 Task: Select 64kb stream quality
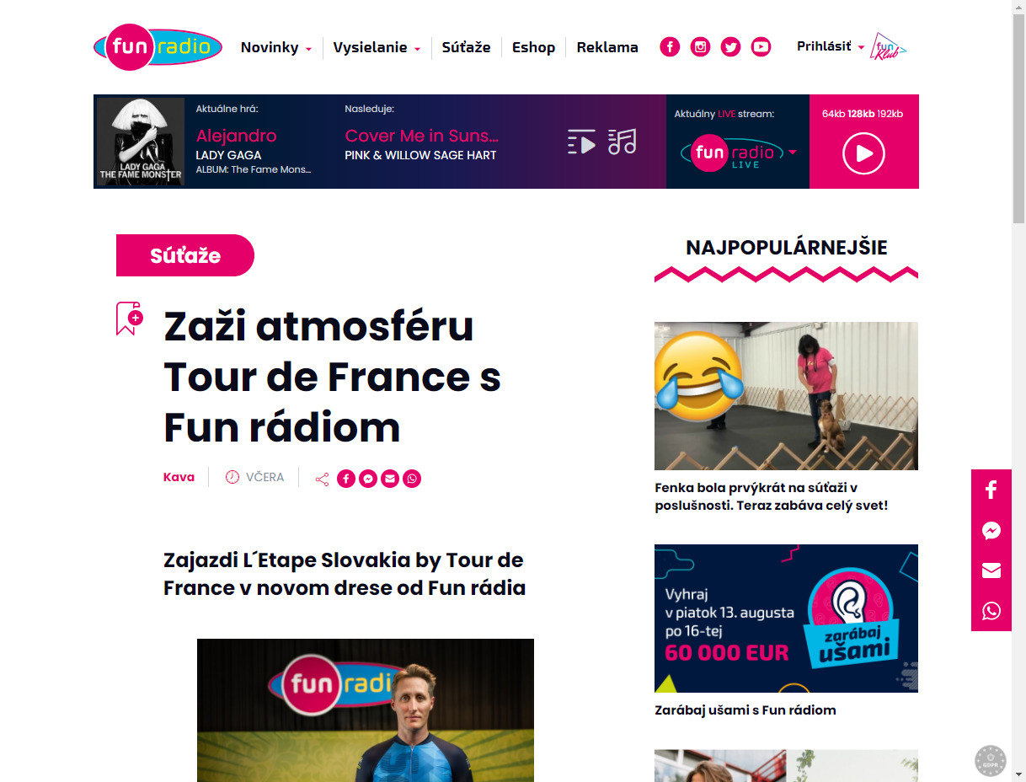pos(833,114)
